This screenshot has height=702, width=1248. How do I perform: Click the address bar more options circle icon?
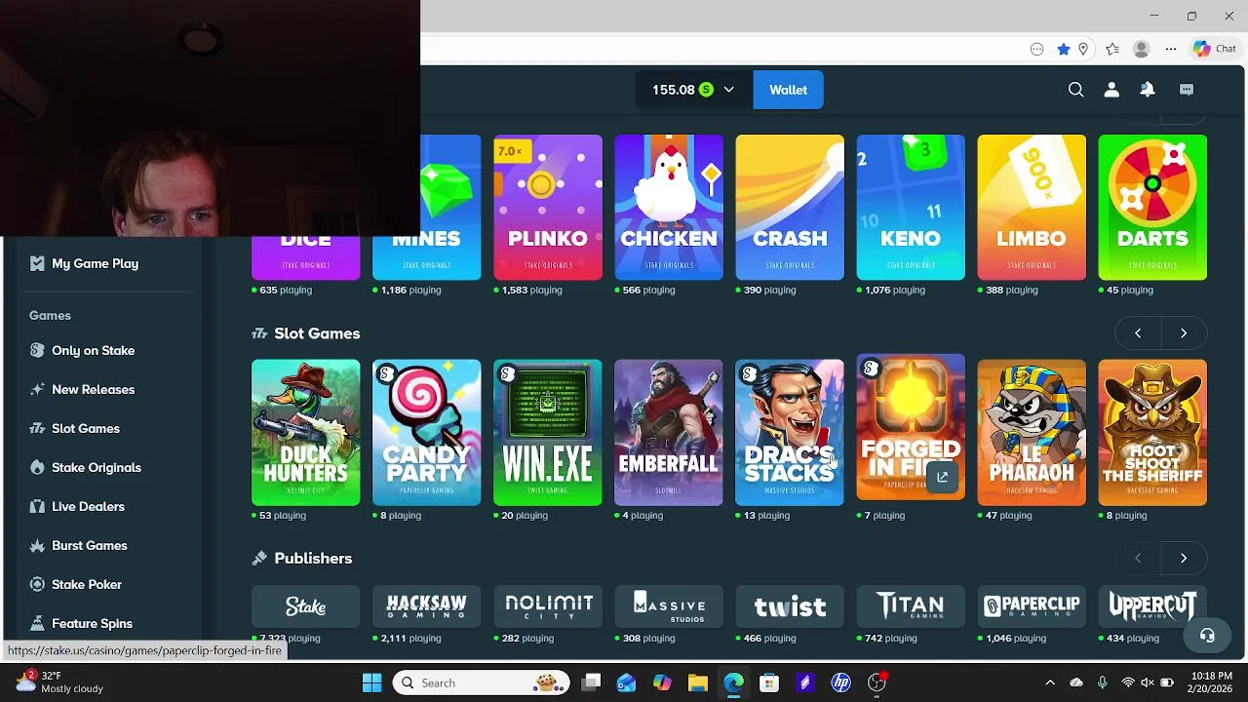(x=1036, y=49)
